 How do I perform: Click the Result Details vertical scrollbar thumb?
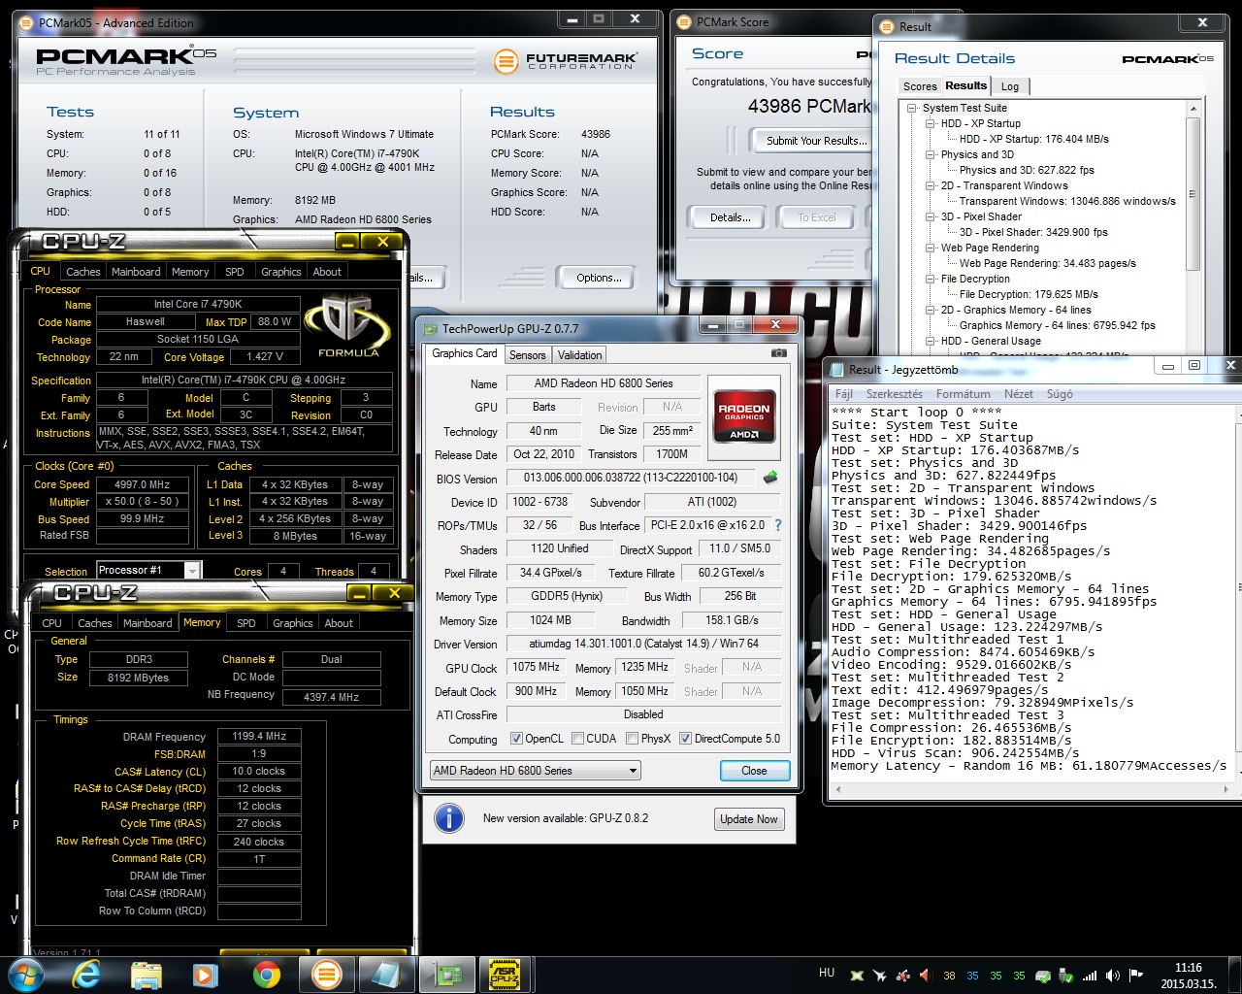(x=1193, y=192)
